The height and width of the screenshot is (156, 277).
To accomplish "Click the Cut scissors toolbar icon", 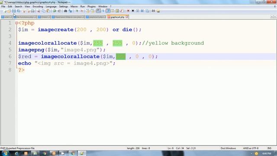I will click(x=39, y=11).
